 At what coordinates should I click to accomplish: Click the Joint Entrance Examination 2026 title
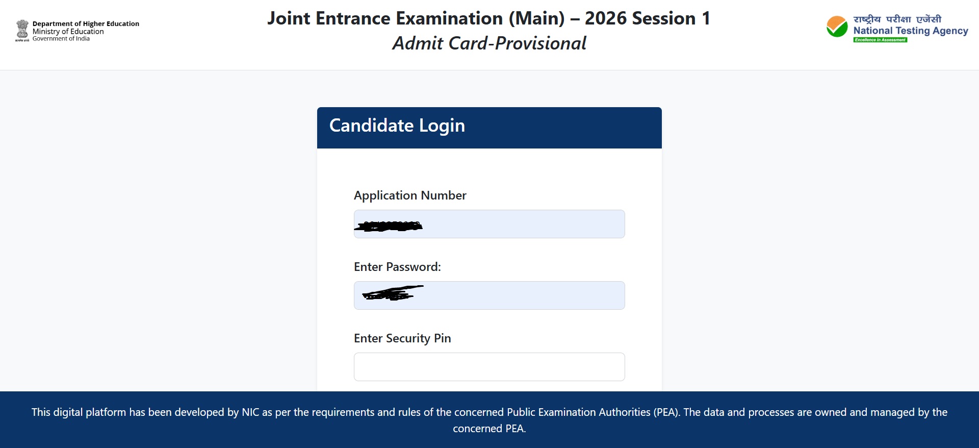[x=489, y=17]
